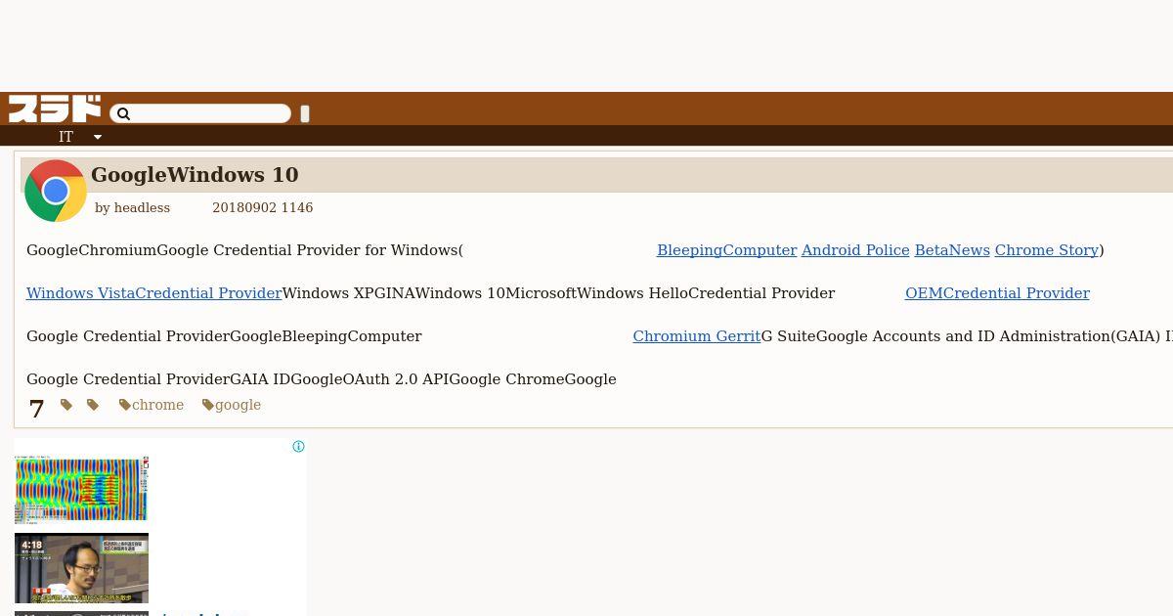Open the BleepingComputer source link

coord(726,250)
